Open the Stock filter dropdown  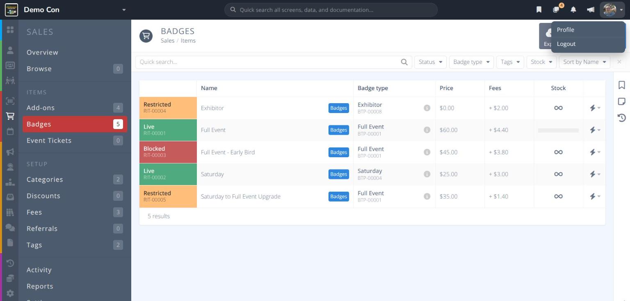(x=541, y=62)
